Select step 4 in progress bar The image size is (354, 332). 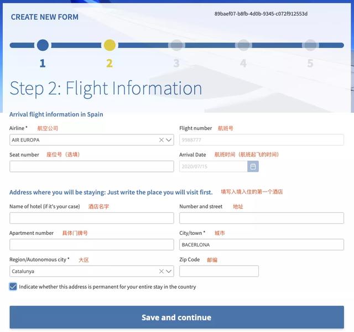coord(243,45)
